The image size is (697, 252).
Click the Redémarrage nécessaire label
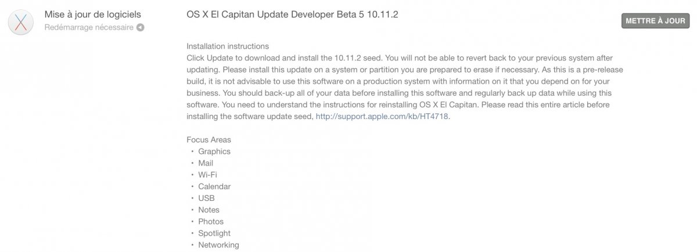(x=89, y=27)
